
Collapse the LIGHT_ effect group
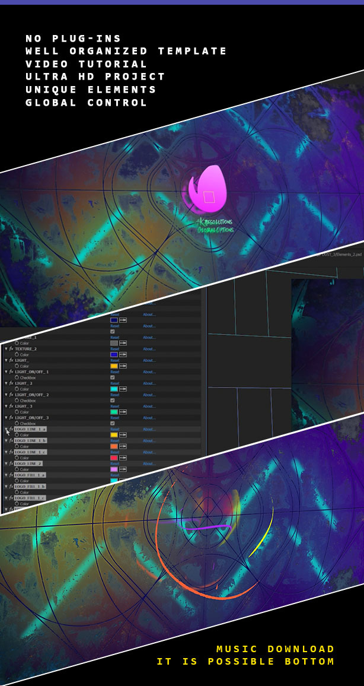coord(6,360)
